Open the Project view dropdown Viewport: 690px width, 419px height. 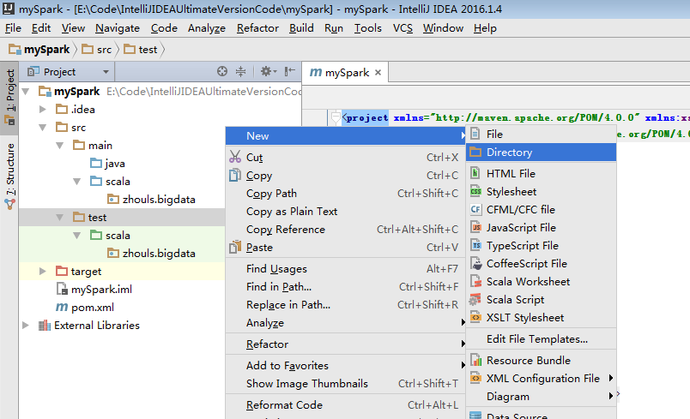click(x=106, y=72)
